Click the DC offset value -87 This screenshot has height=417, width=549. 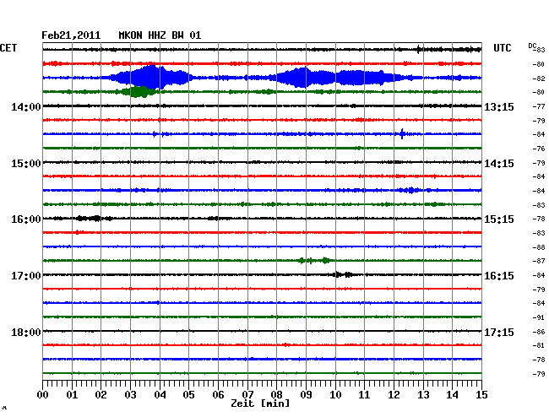click(539, 261)
